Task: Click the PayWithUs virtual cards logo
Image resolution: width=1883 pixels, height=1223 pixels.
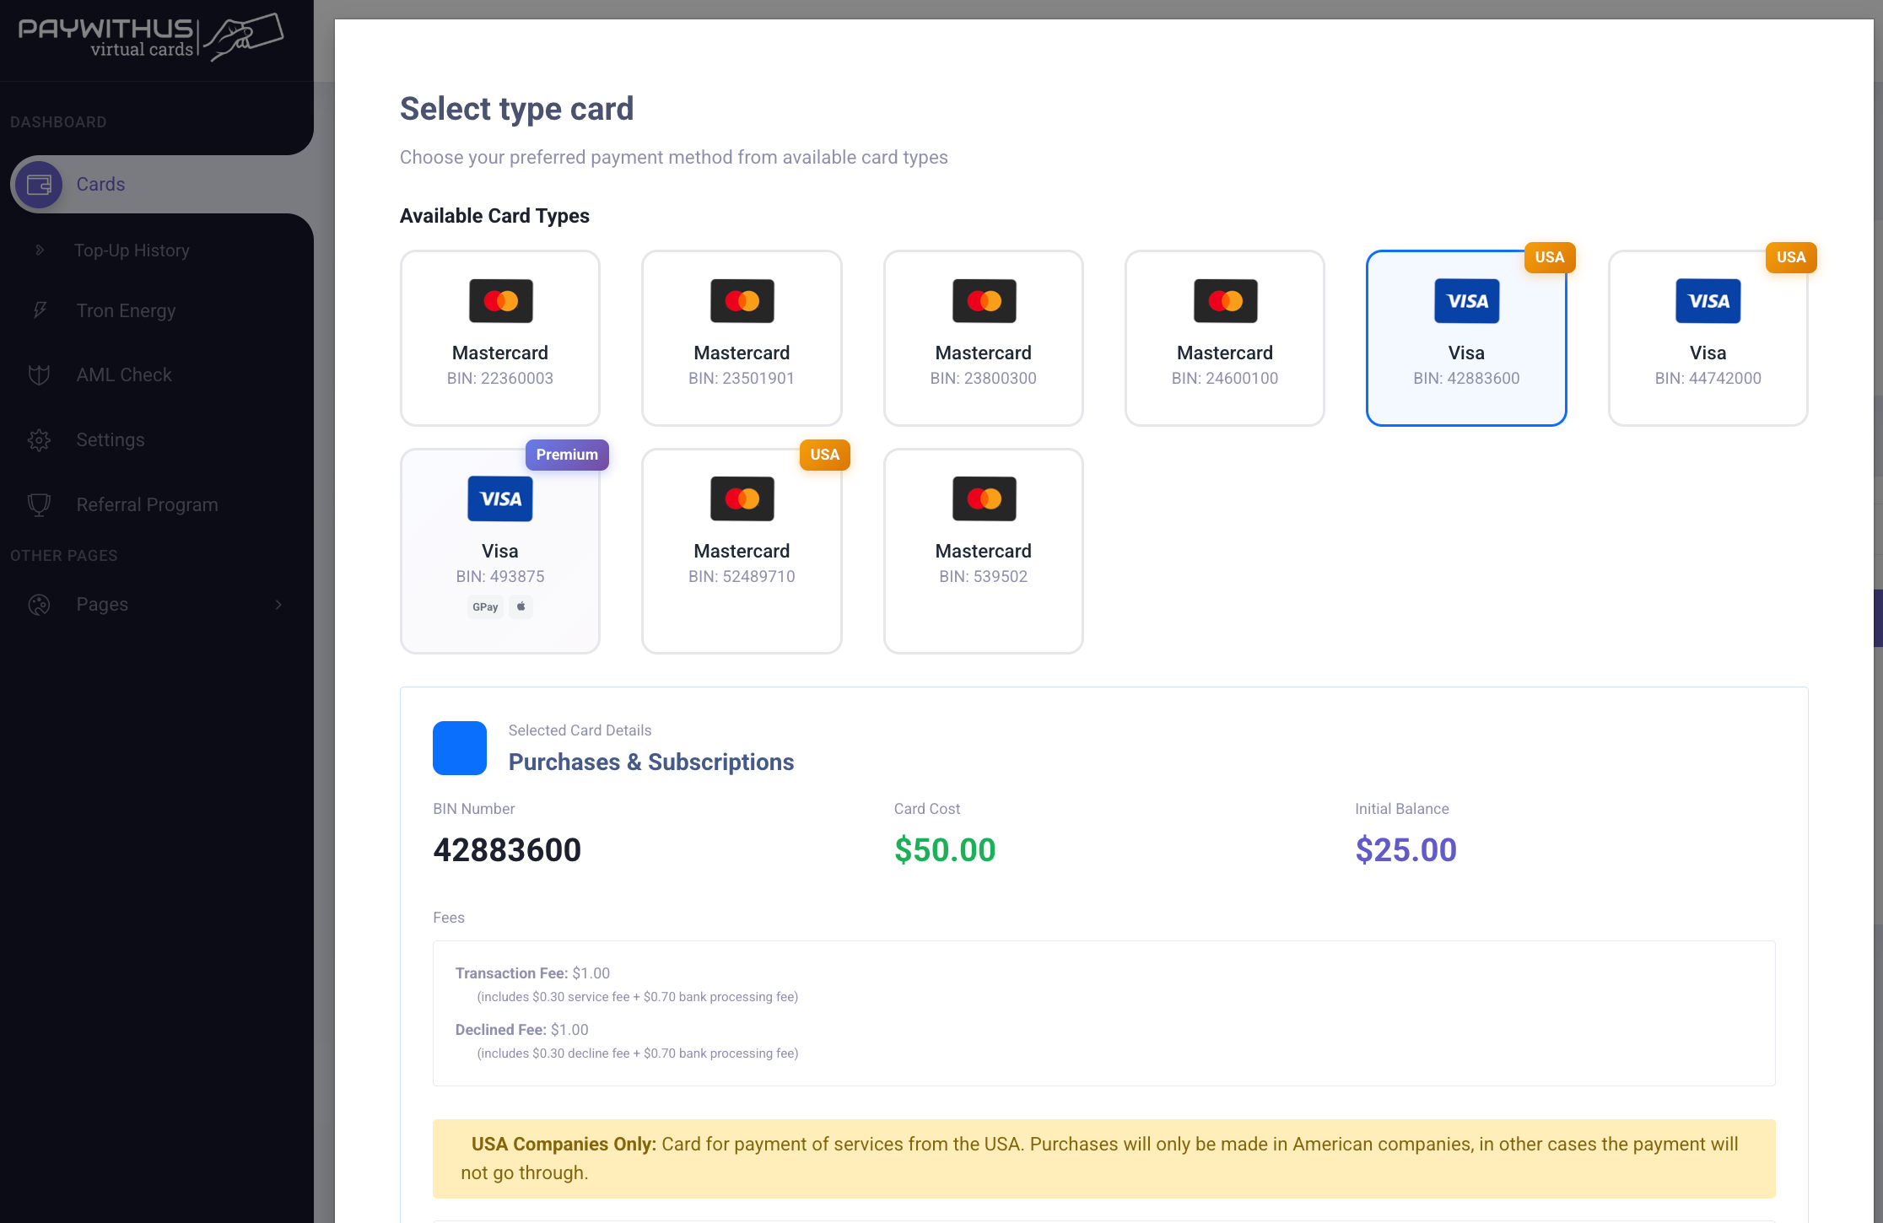Action: coord(151,37)
